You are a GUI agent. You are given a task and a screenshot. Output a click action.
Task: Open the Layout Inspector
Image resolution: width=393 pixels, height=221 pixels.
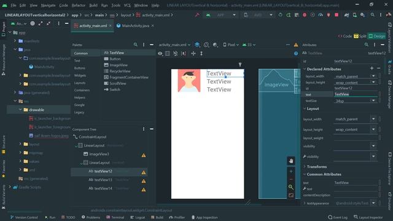coord(368,217)
